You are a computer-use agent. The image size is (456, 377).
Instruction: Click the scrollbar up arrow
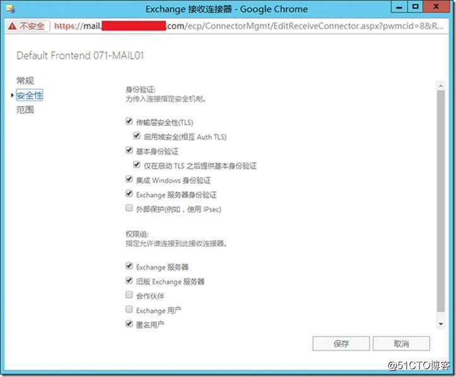click(x=441, y=86)
